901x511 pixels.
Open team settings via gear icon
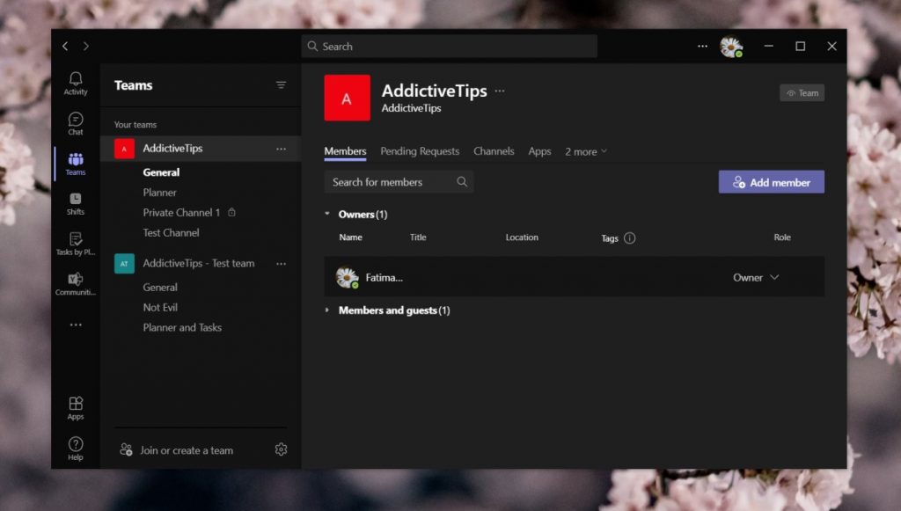(281, 449)
